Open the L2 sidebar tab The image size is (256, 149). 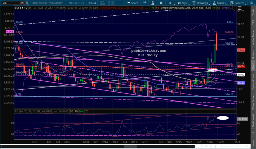(253, 133)
